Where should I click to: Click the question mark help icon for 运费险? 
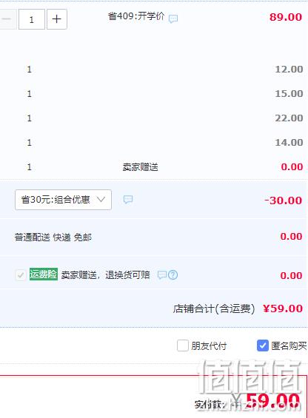pyautogui.click(x=173, y=275)
